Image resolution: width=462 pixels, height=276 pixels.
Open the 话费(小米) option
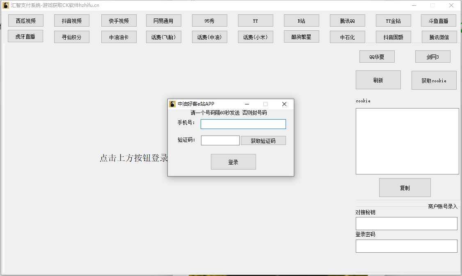[255, 36]
